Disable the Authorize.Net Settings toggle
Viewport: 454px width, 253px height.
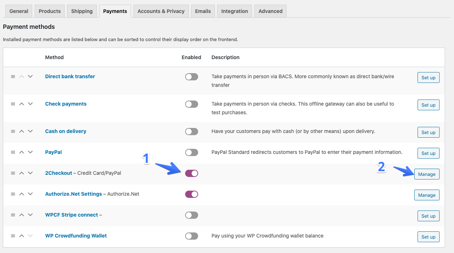pos(192,194)
